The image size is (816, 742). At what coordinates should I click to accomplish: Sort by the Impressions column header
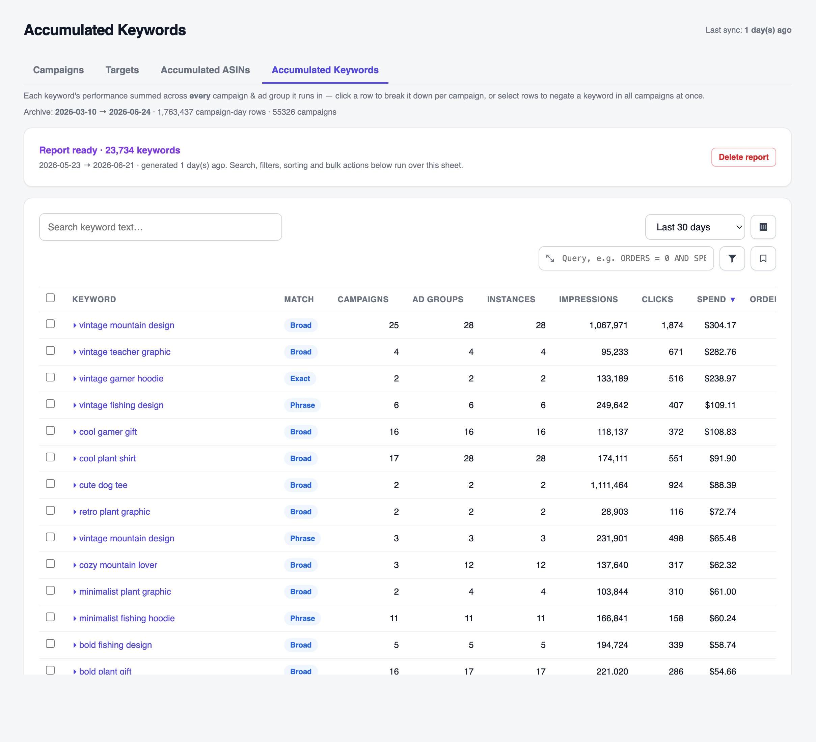click(x=588, y=299)
